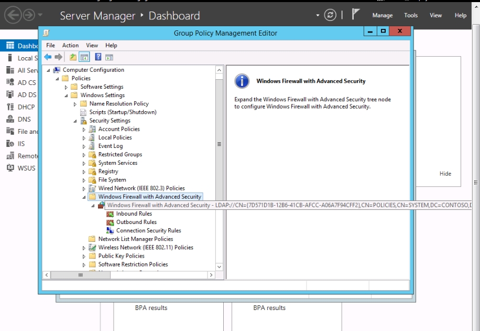This screenshot has height=331, width=480.
Task: Select Software Restriction Policies
Action: point(133,264)
